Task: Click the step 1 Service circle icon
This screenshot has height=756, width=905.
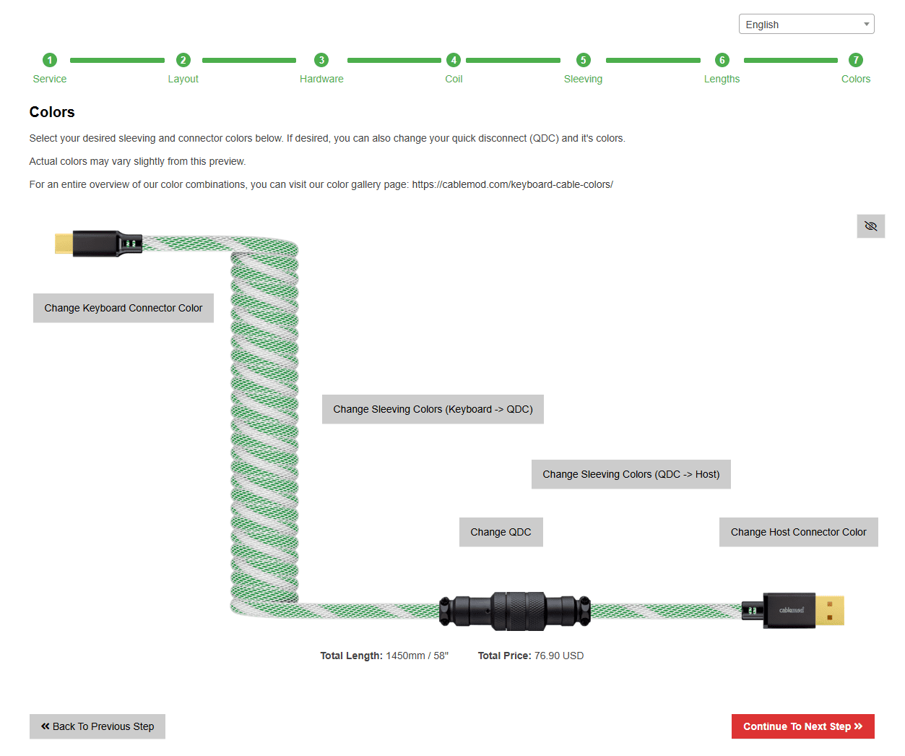Action: click(x=50, y=60)
